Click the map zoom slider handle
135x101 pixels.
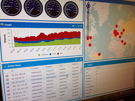(x=88, y=37)
